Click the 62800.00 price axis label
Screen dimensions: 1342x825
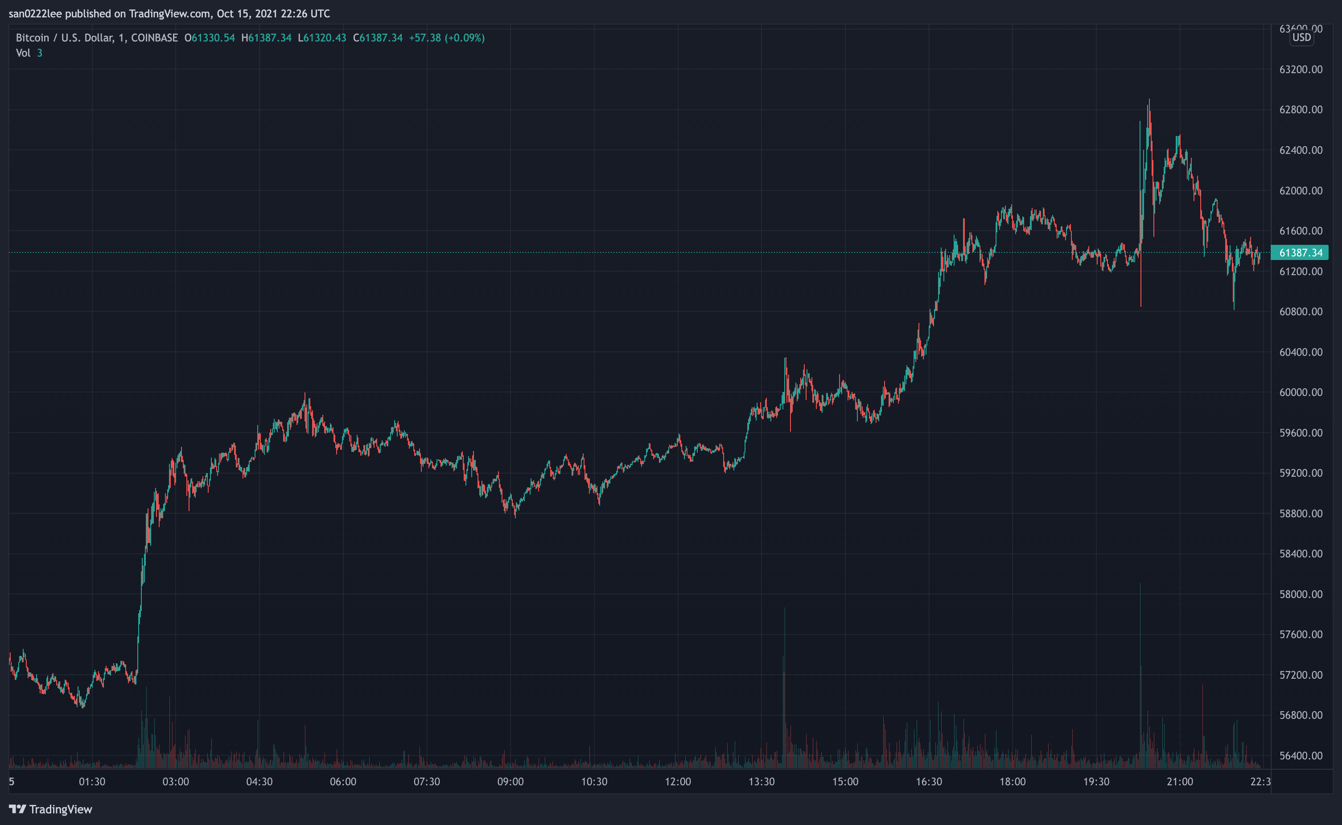tap(1301, 110)
